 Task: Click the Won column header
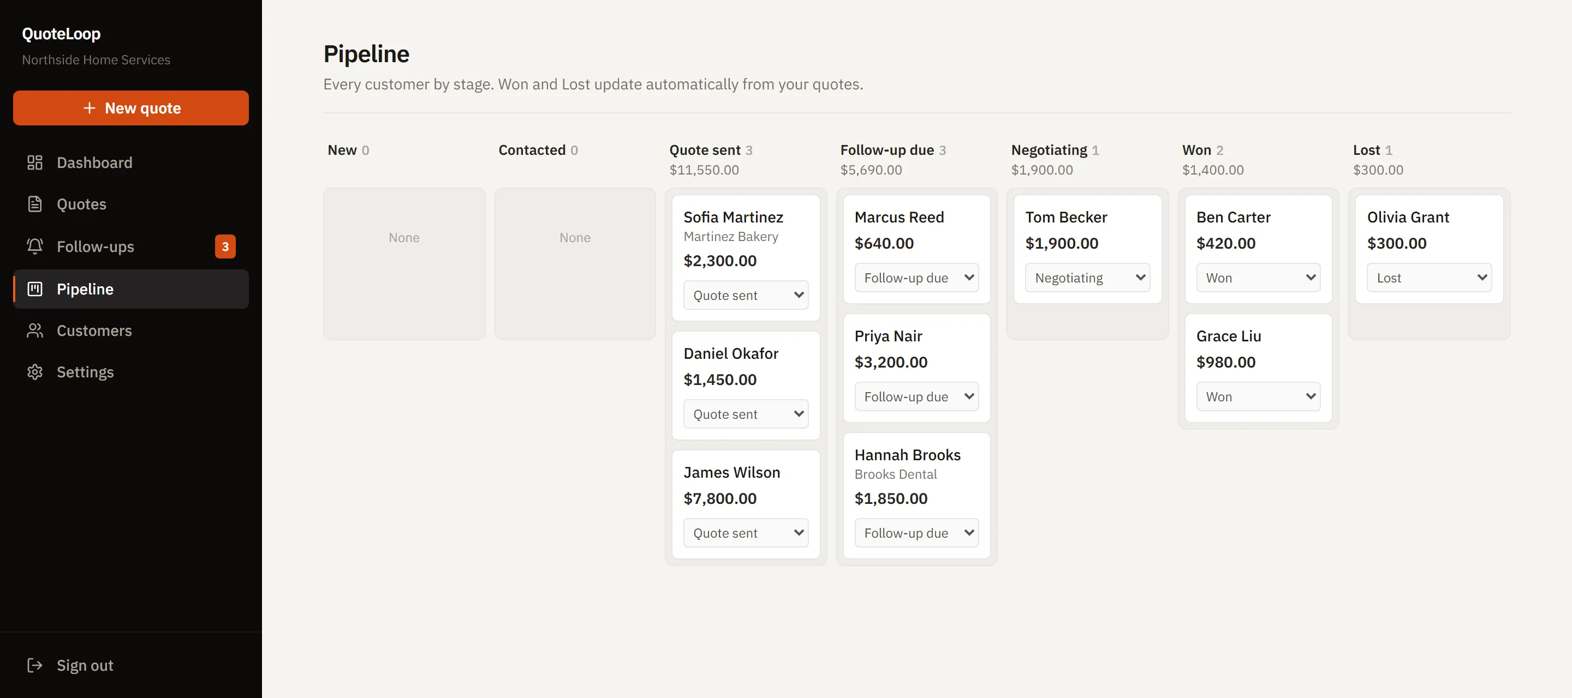1196,150
